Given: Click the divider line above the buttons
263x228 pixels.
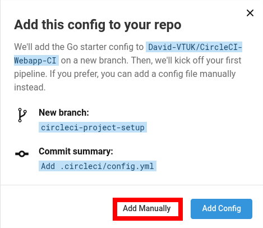Looking at the screenshot, I should [132, 185].
